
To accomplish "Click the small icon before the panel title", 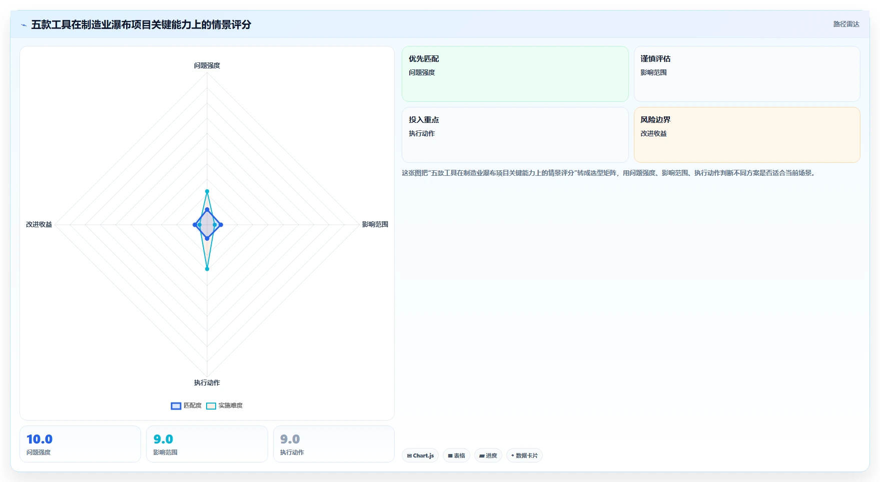I will pos(24,25).
